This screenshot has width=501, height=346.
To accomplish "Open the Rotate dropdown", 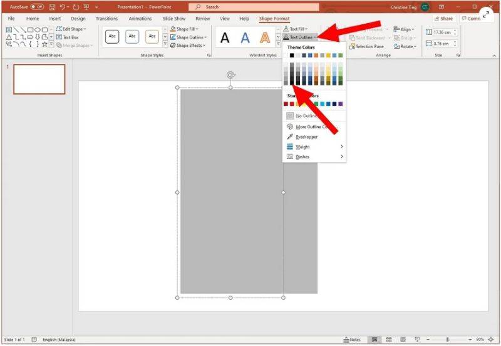I will click(x=405, y=46).
